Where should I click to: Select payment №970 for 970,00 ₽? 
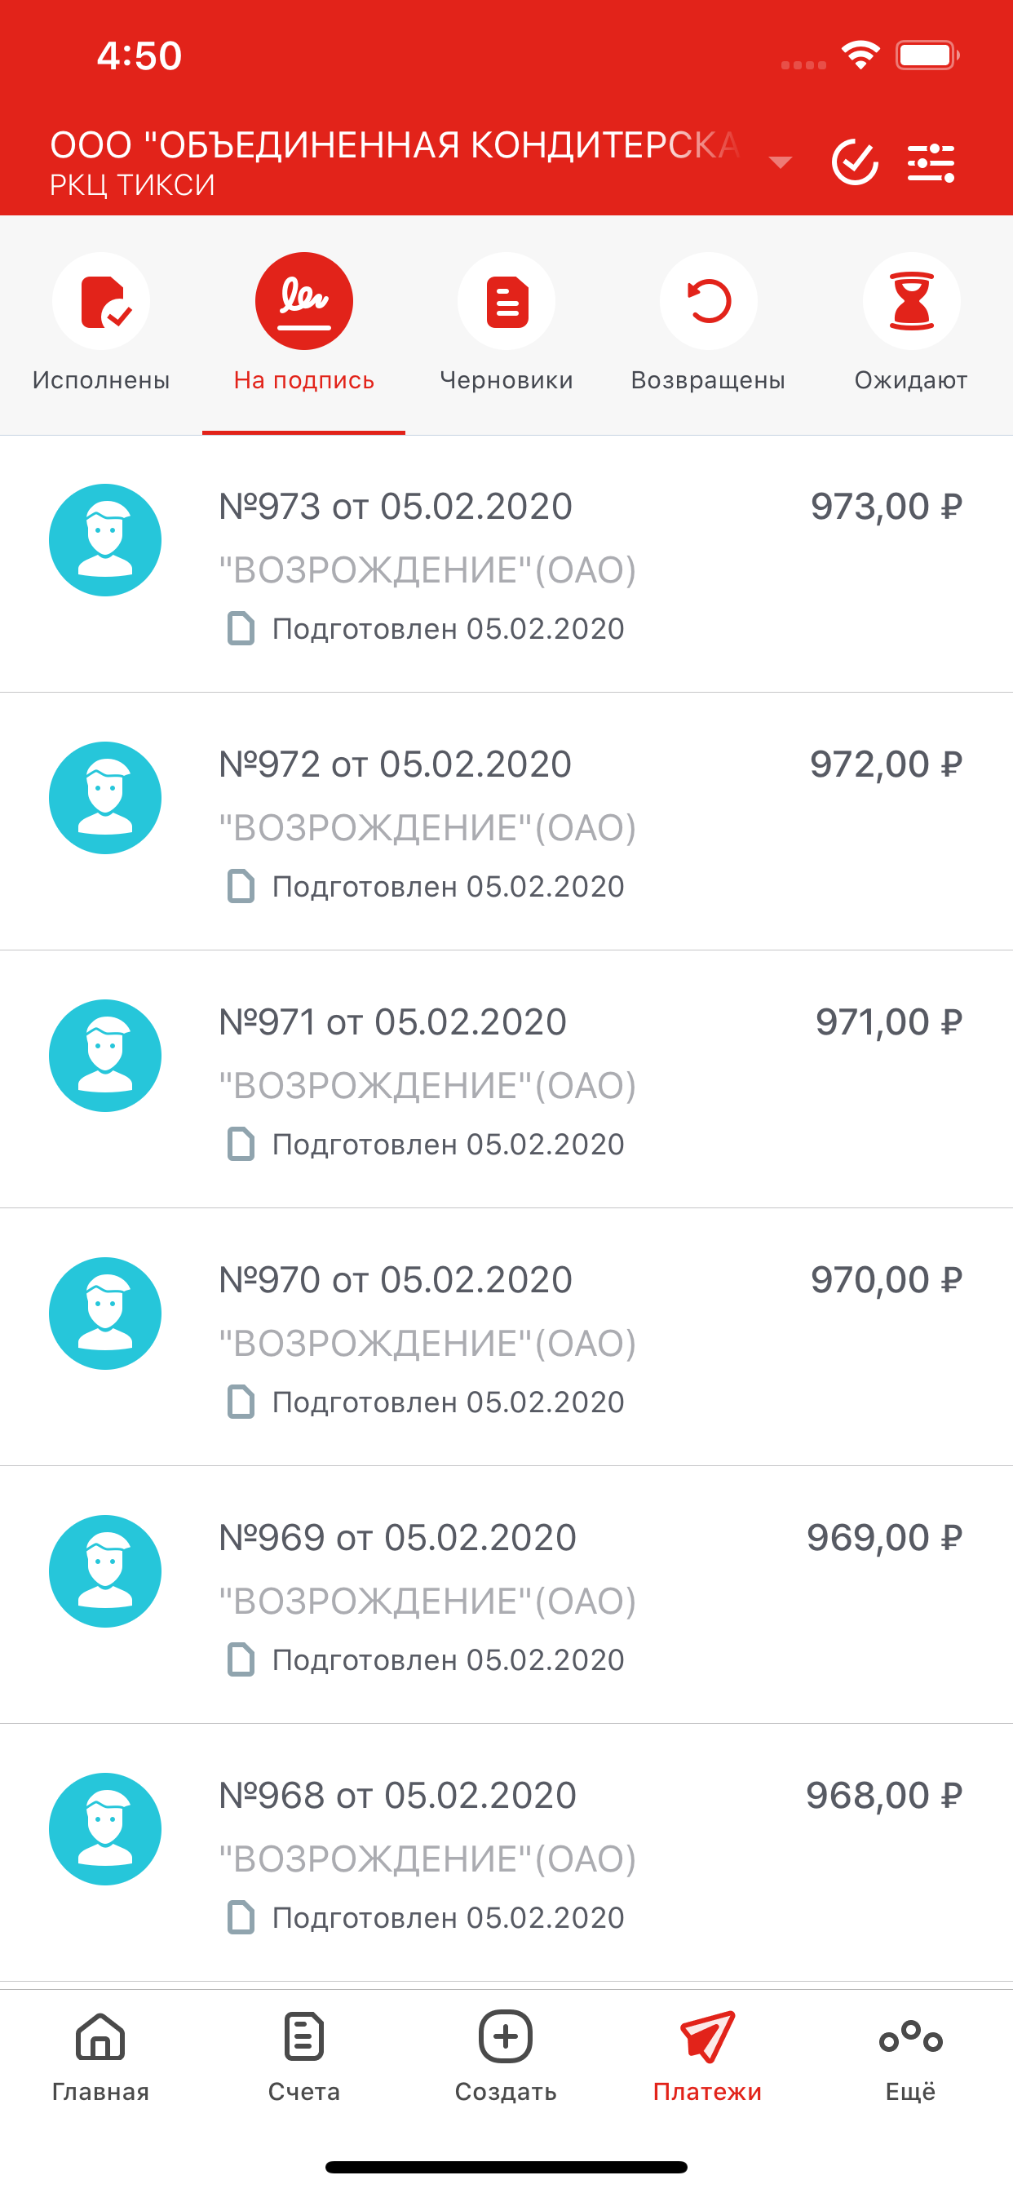click(506, 1337)
